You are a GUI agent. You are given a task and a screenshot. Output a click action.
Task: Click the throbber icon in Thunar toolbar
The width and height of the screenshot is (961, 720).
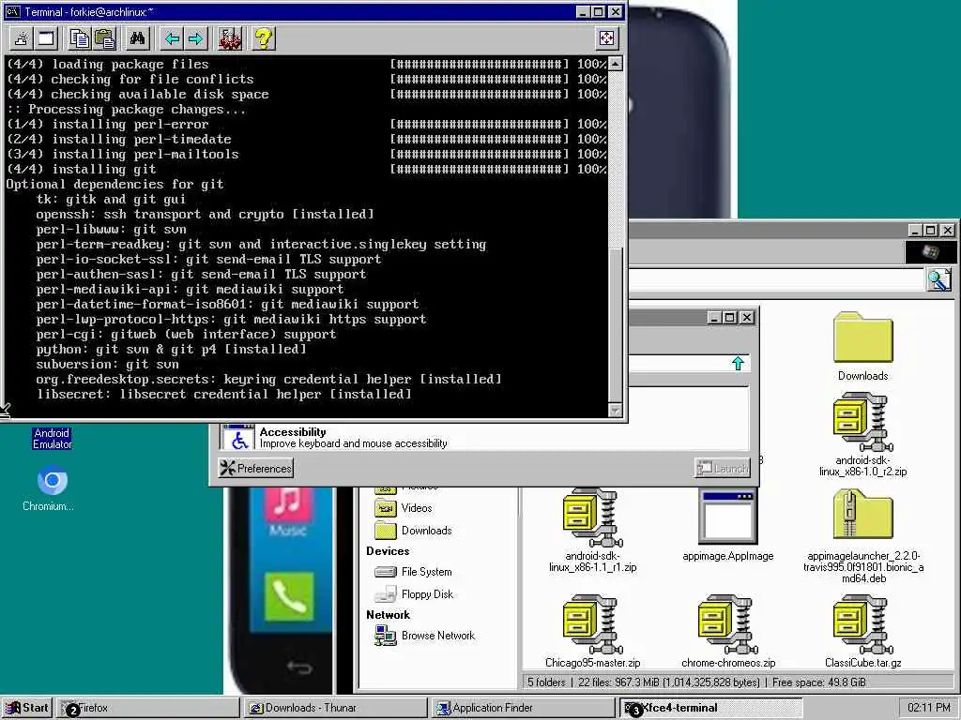(930, 251)
